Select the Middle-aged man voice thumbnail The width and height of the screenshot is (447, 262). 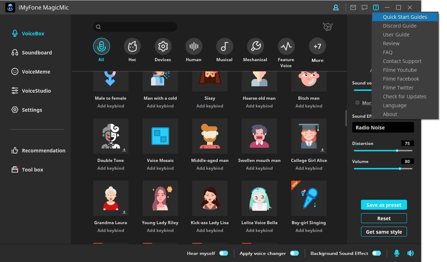pos(210,136)
